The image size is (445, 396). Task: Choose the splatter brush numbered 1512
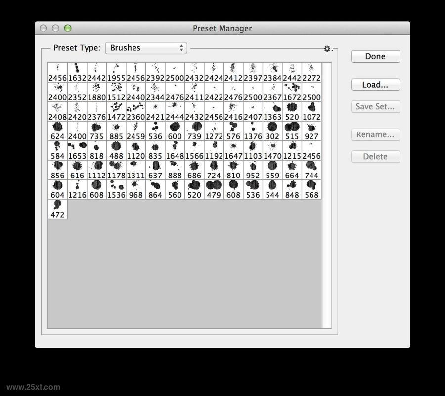tap(116, 92)
